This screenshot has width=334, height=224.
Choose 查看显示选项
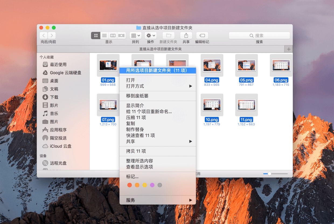click(158, 167)
